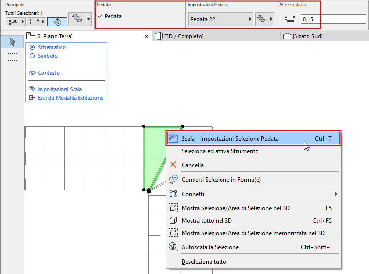369x274 pixels.
Task: Choose Cancella in context menu
Action: (254, 165)
